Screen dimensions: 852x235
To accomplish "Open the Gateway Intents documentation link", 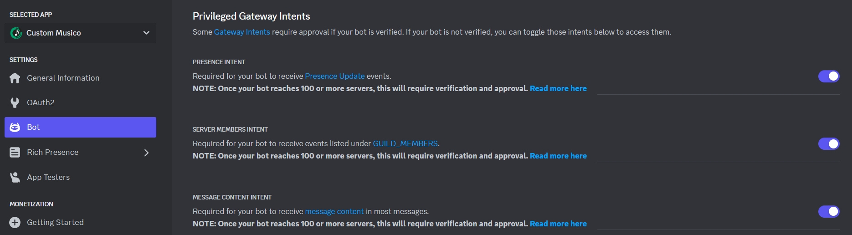I will pyautogui.click(x=242, y=32).
